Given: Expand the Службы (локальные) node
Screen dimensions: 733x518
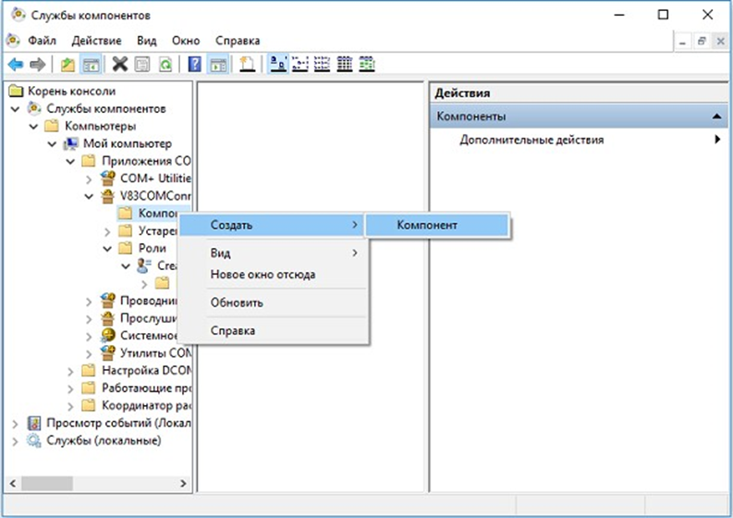Looking at the screenshot, I should (16, 441).
